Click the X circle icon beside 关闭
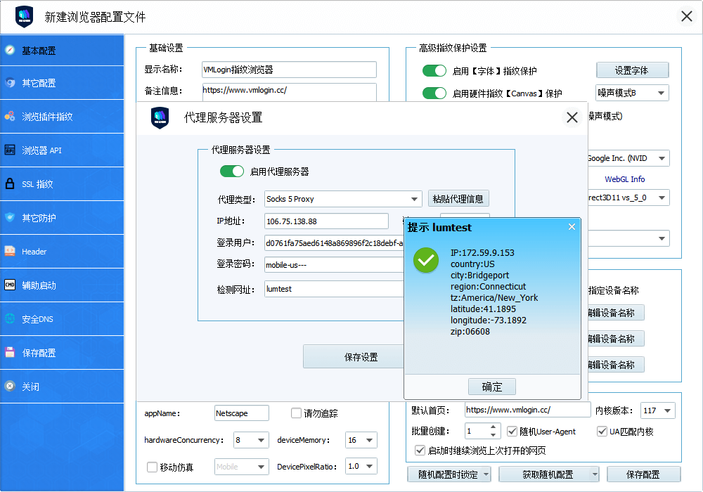Screen dimensions: 703x492 tap(10, 387)
